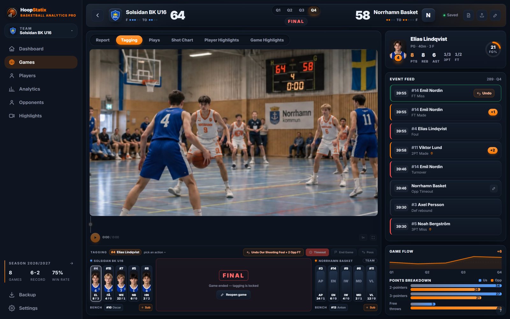Play the game video
Screen dimensions: 510x319
click(x=95, y=237)
